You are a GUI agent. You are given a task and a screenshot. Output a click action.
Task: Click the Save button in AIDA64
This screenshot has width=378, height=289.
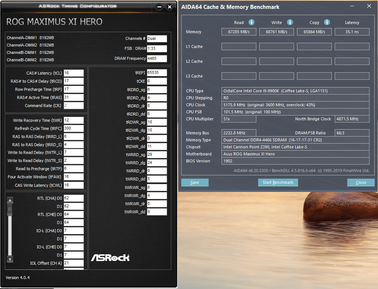195,182
